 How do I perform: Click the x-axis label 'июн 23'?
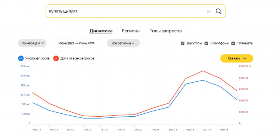click(37, 130)
